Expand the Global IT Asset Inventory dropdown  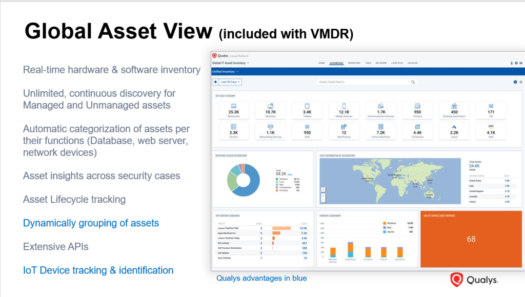pos(230,63)
